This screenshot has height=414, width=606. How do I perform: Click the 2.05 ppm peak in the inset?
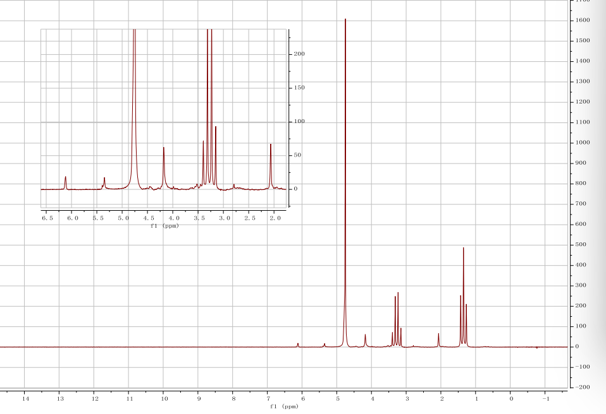pos(271,146)
